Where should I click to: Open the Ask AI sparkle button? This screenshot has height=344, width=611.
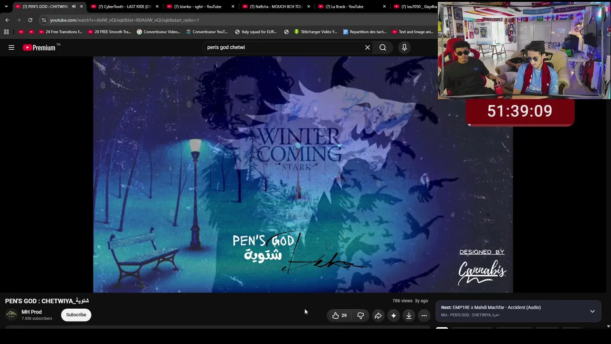point(393,315)
